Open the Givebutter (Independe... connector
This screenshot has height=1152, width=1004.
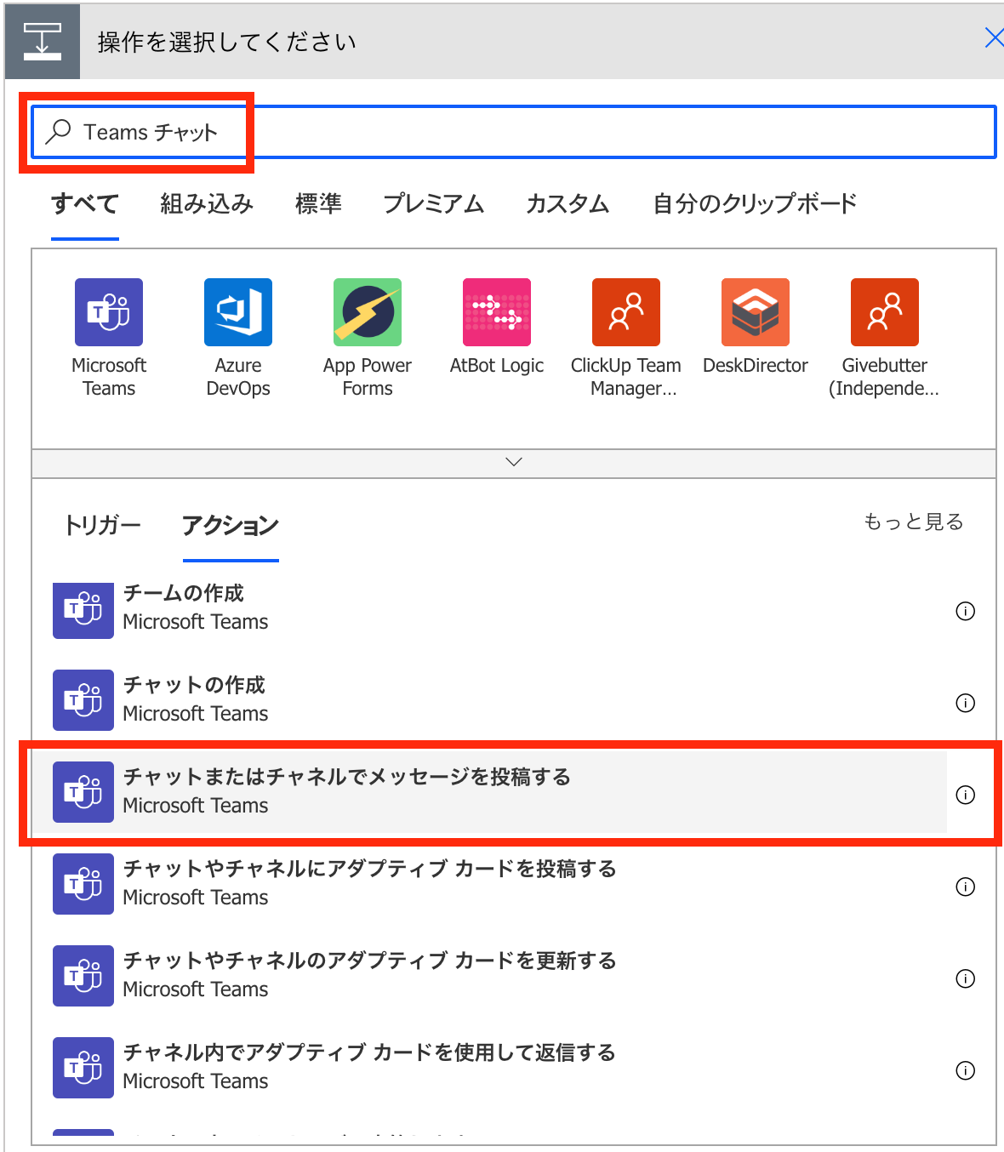pos(885,312)
